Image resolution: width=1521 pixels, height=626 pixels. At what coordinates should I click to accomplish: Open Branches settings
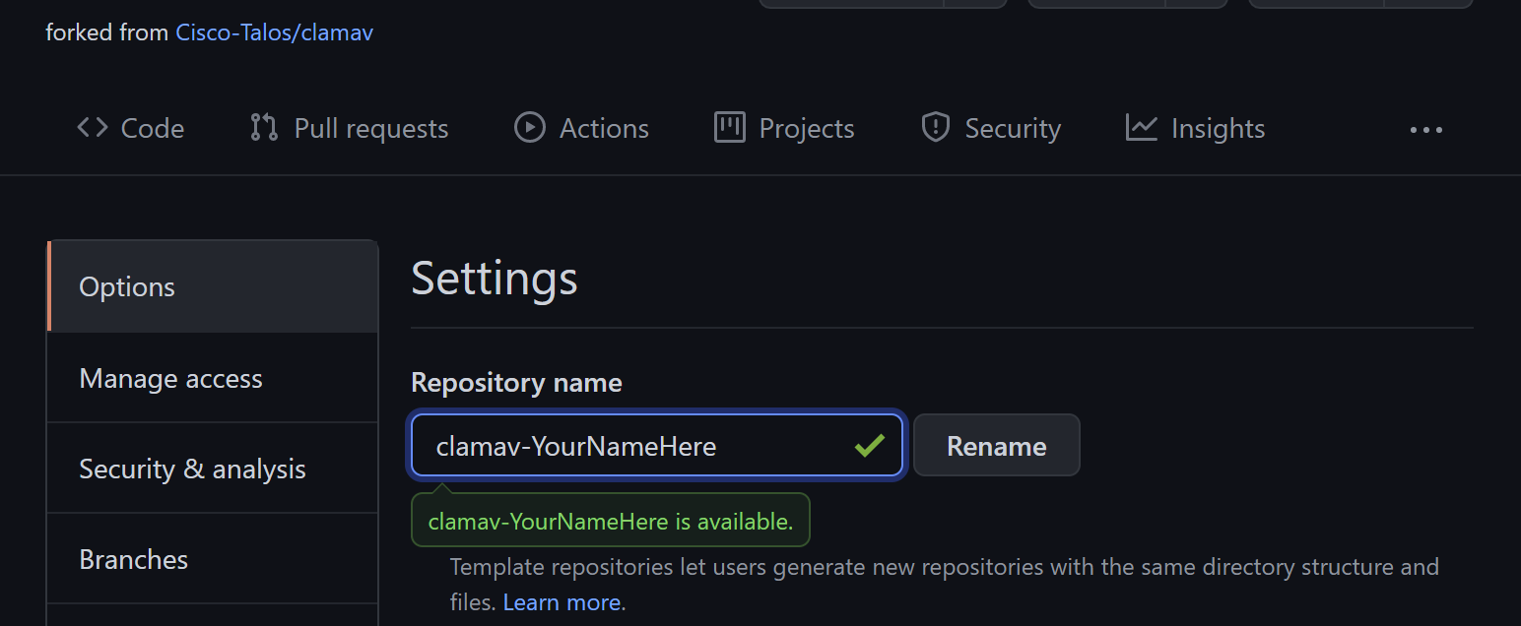tap(133, 559)
